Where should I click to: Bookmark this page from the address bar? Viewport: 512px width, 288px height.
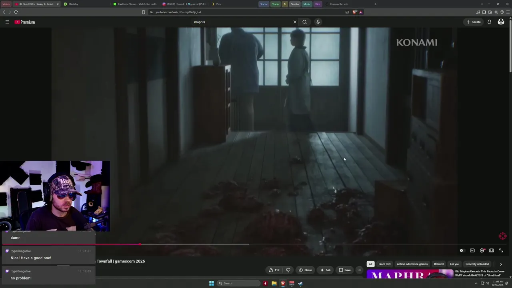pos(144,12)
